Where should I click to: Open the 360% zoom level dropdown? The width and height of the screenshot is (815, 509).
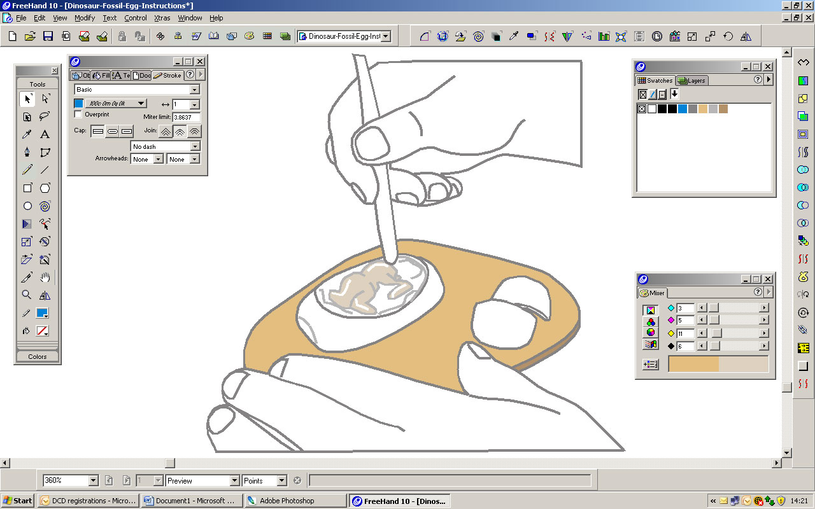coord(71,480)
